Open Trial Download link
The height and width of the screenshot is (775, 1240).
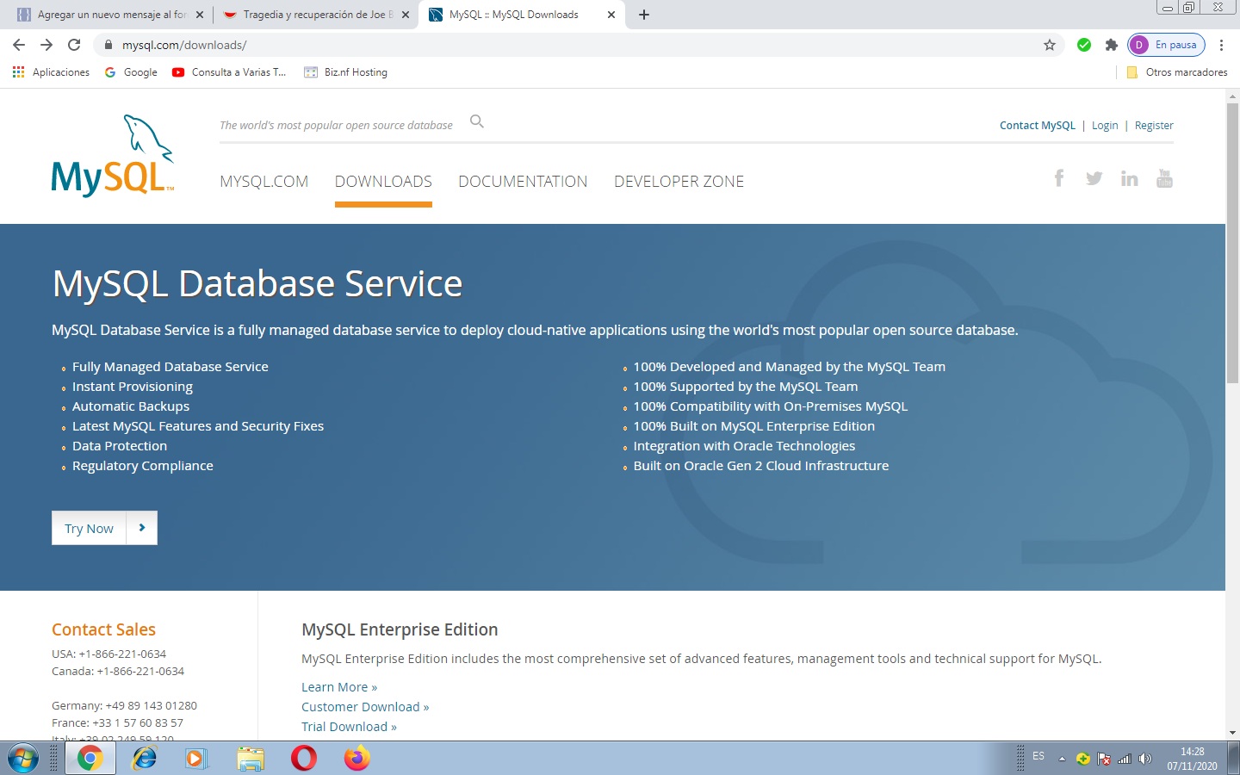click(349, 727)
